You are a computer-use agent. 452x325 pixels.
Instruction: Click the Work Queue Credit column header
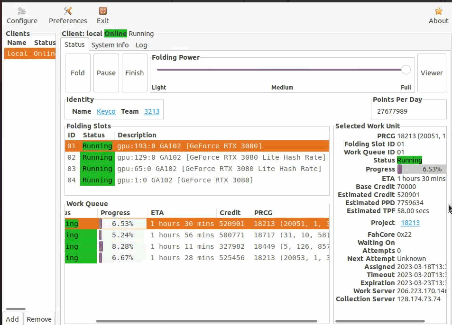point(233,213)
